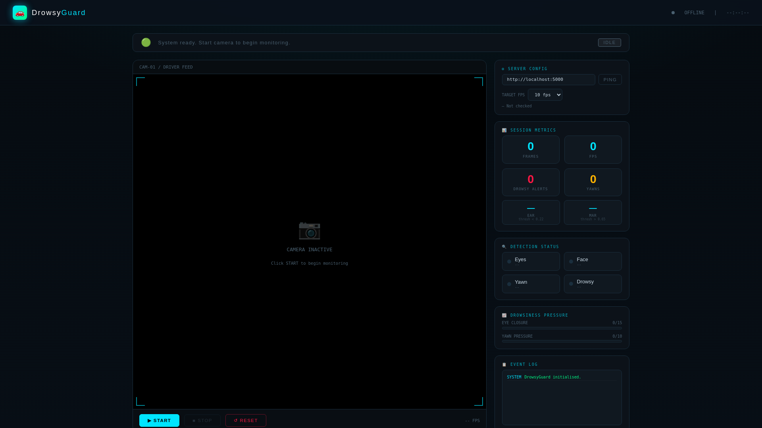Click the '0/15' eye closure value
762x428 pixels.
point(617,323)
